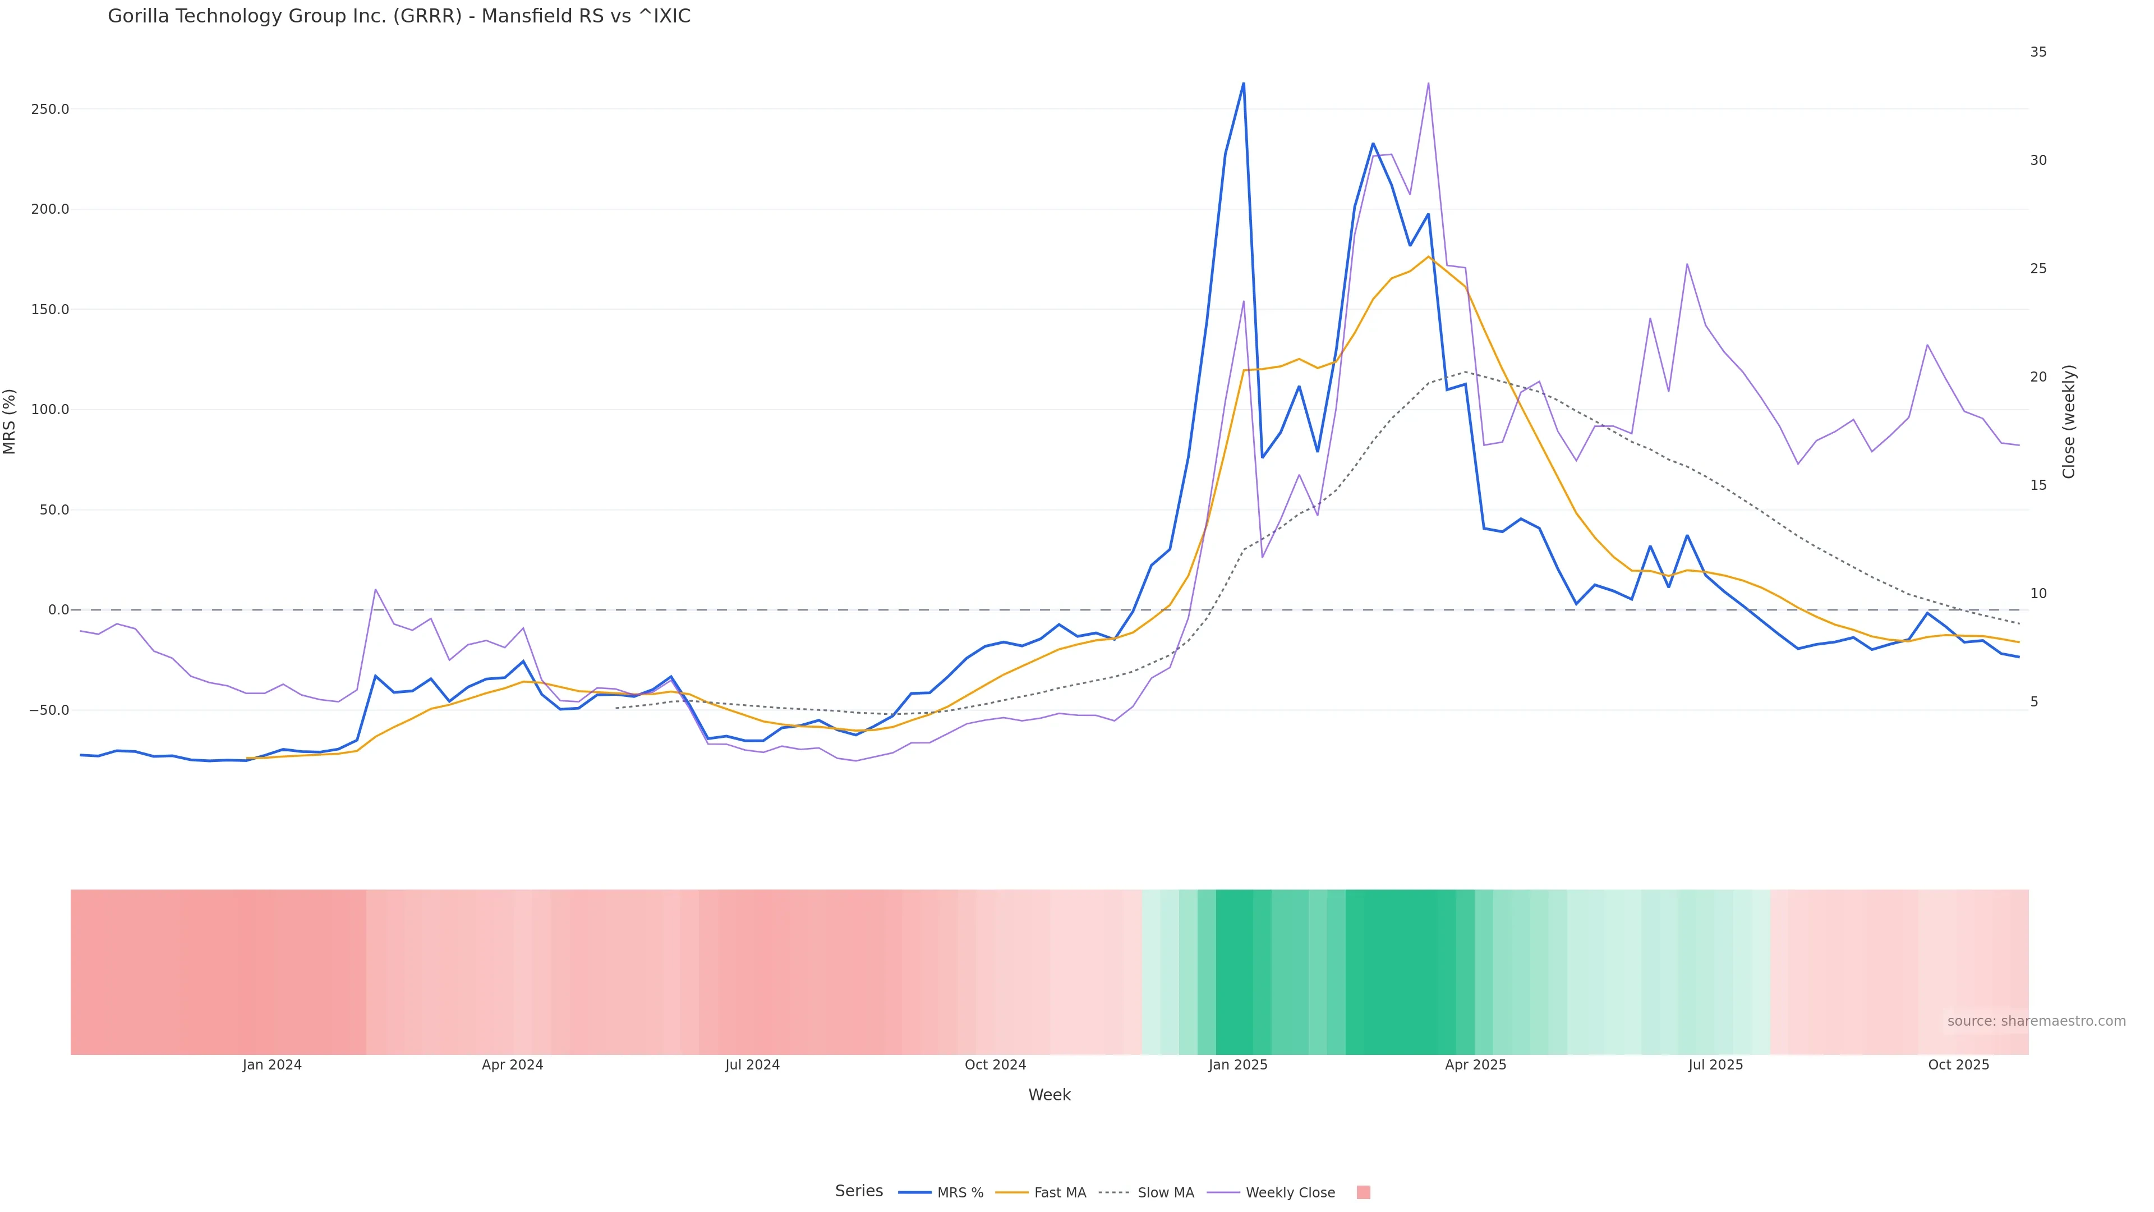The width and height of the screenshot is (2154, 1212).
Task: Click the Close (weekly) axis title
Action: tap(2069, 421)
